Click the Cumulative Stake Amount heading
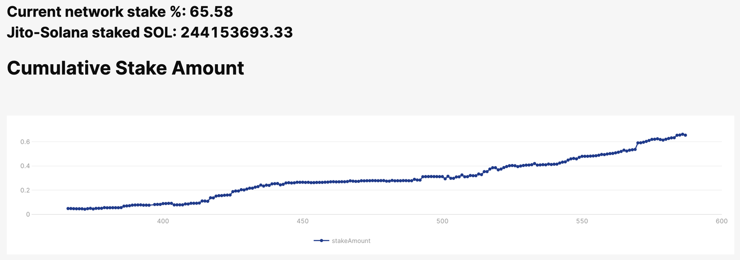Image resolution: width=740 pixels, height=260 pixels. [125, 68]
